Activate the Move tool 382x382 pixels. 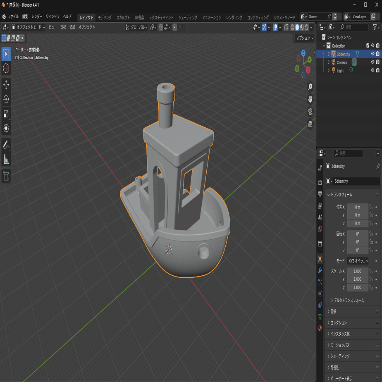[x=6, y=85]
